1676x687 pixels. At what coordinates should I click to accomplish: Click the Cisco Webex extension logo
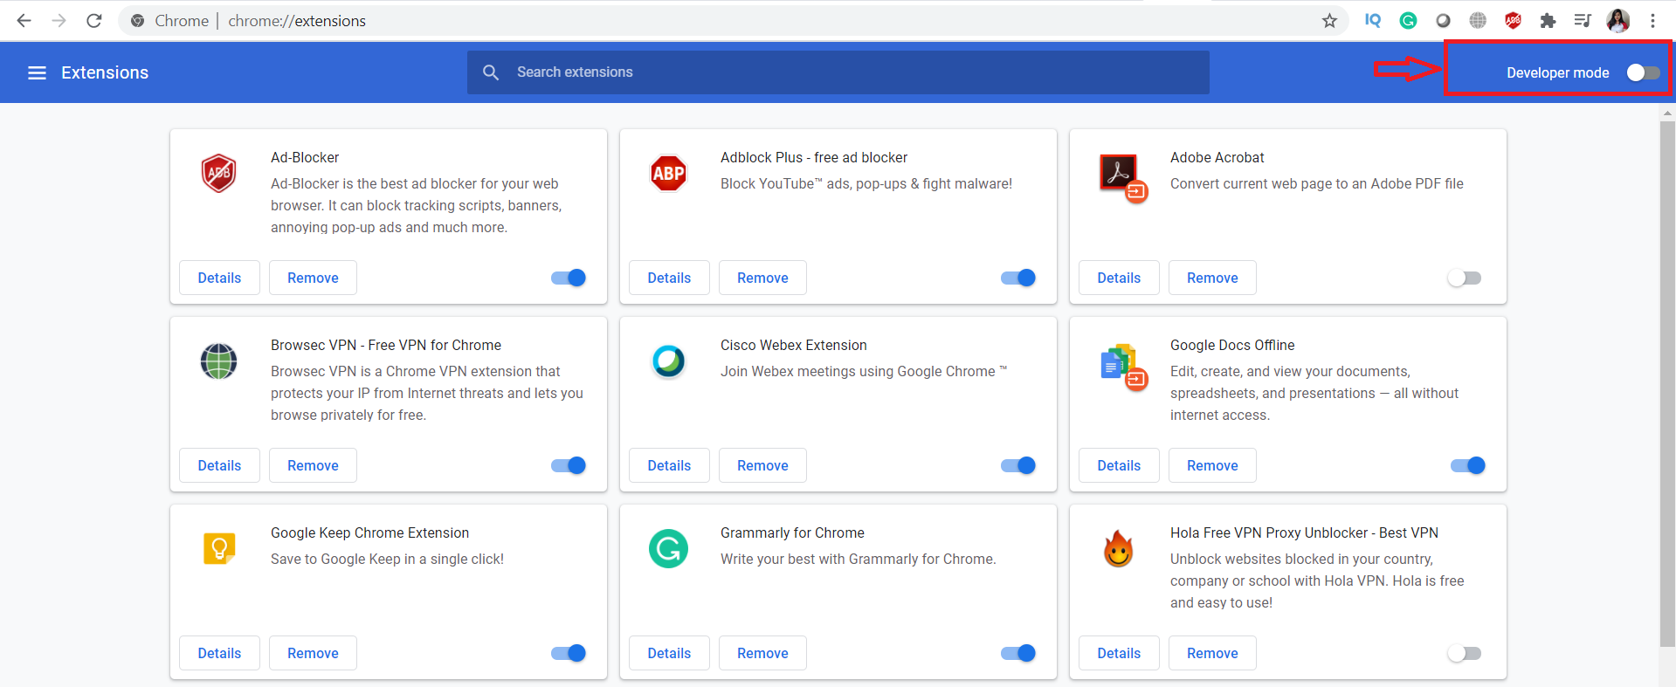pos(668,361)
